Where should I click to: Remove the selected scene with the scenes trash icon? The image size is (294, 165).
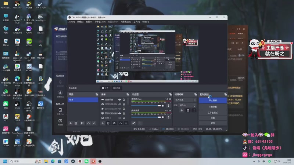tap(76, 123)
